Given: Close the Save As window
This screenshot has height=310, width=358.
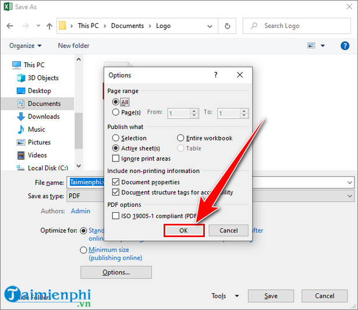Looking at the screenshot, I should click(349, 6).
